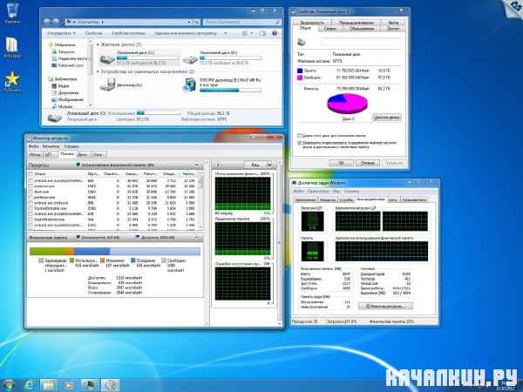
Task: Untick 'Разрешить индексировать содержимое' checkbox
Action: (300, 143)
